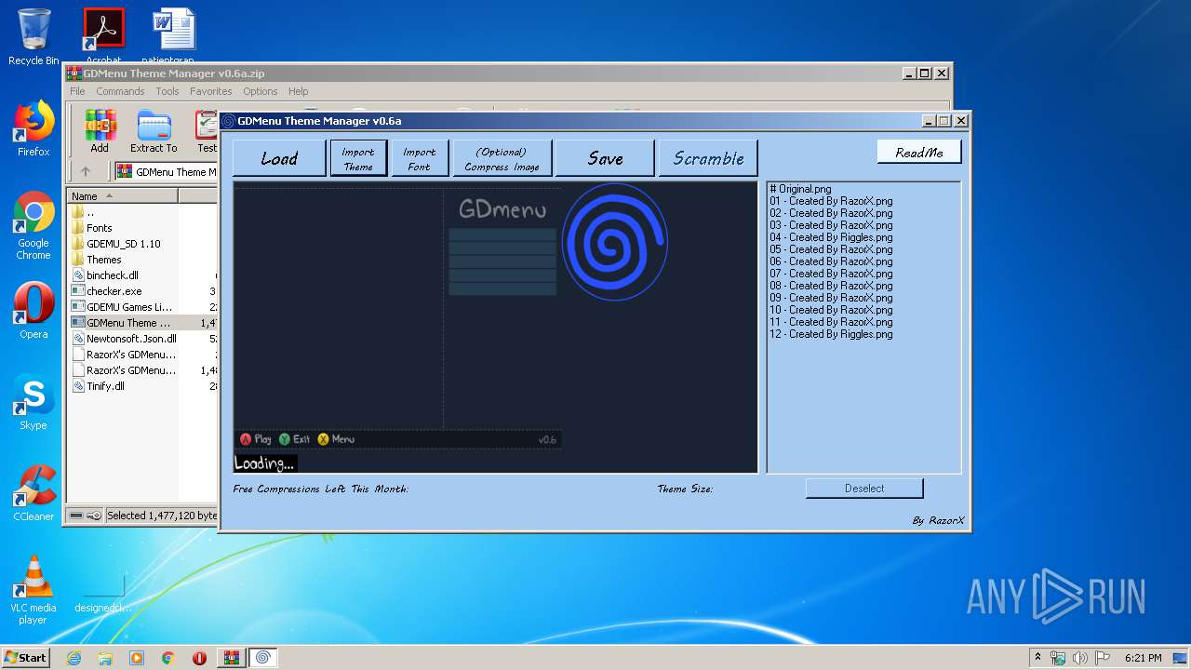Click the Windows Explorer taskbar icon
The width and height of the screenshot is (1191, 670).
105,658
